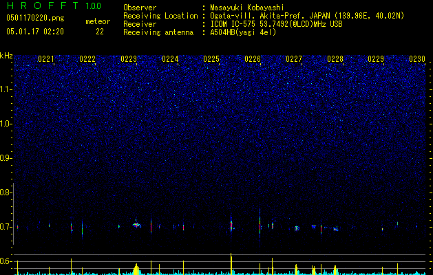Click the 0226 time marker

(x=253, y=59)
